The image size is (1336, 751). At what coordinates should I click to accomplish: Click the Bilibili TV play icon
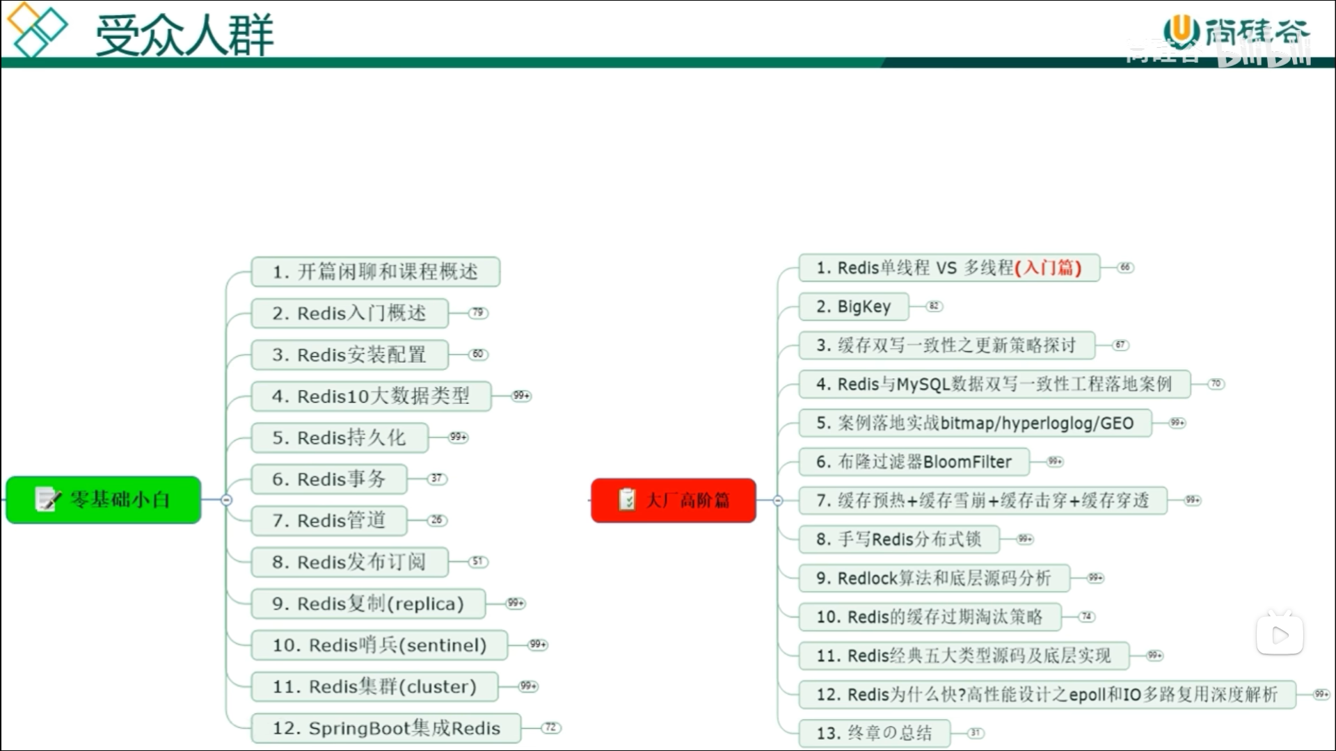click(x=1279, y=634)
